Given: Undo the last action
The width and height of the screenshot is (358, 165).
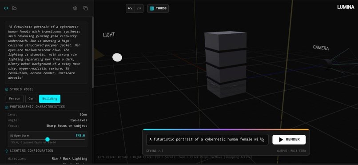Looking at the screenshot, I should click(x=131, y=8).
